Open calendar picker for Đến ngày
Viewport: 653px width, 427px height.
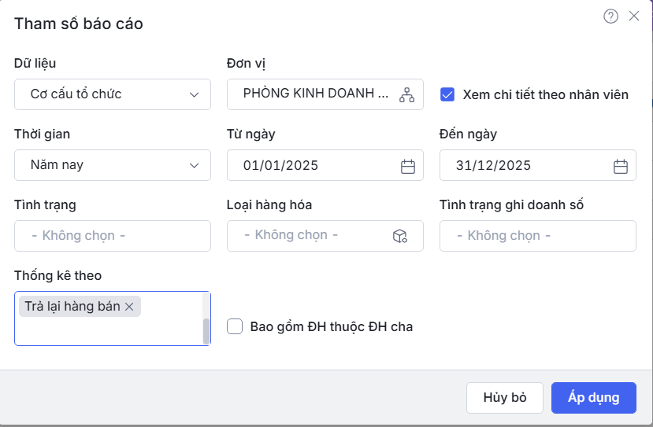[620, 166]
